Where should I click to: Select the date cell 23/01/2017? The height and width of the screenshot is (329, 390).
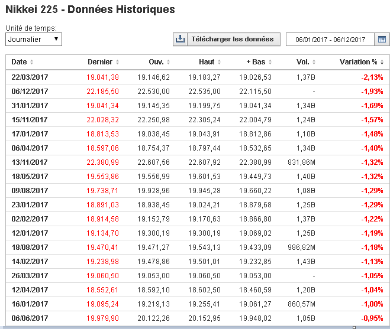point(30,204)
